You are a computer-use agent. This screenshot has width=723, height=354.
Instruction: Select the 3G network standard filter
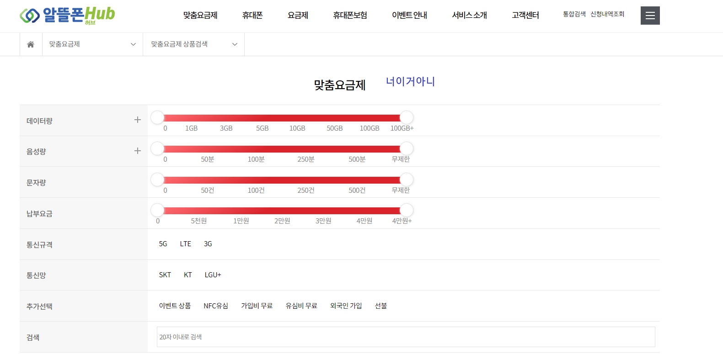click(x=208, y=244)
